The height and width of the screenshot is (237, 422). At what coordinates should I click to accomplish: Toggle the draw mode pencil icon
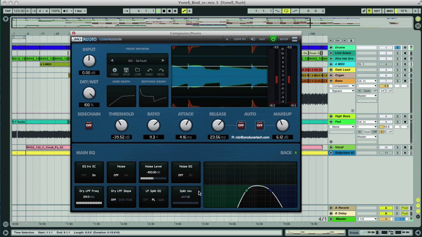click(x=364, y=11)
